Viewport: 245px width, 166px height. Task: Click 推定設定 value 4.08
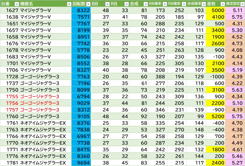(235, 50)
